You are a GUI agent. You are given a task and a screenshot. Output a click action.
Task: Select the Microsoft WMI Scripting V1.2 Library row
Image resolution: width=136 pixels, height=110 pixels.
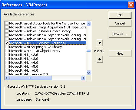click(35, 47)
